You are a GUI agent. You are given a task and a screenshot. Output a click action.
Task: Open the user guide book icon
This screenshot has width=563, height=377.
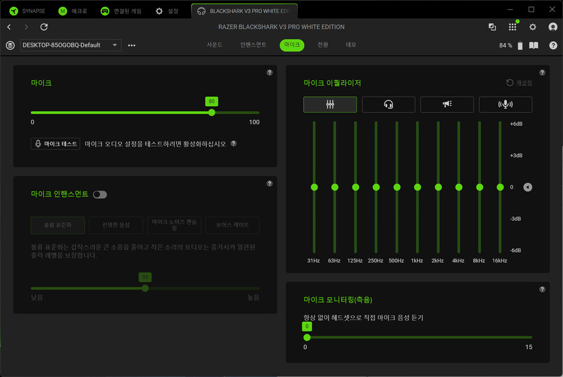point(534,45)
